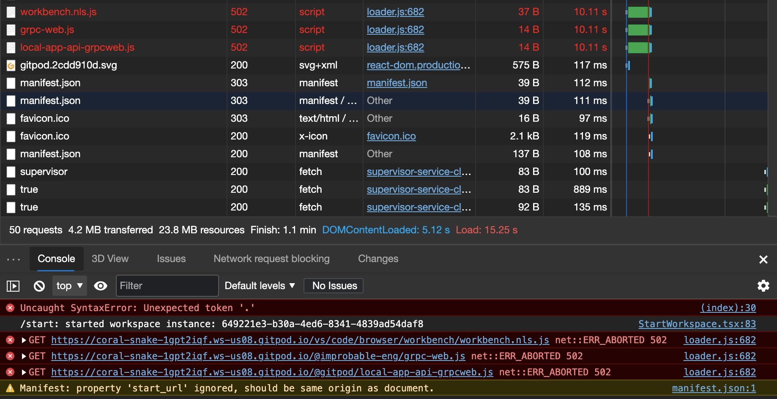
Task: Open the loader.js:682 link in console
Action: (x=720, y=340)
